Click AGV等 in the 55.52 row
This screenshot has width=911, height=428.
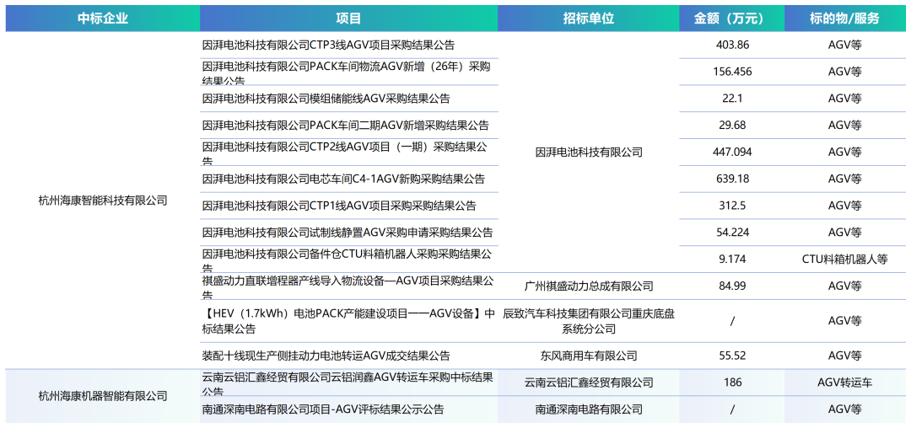tap(844, 356)
